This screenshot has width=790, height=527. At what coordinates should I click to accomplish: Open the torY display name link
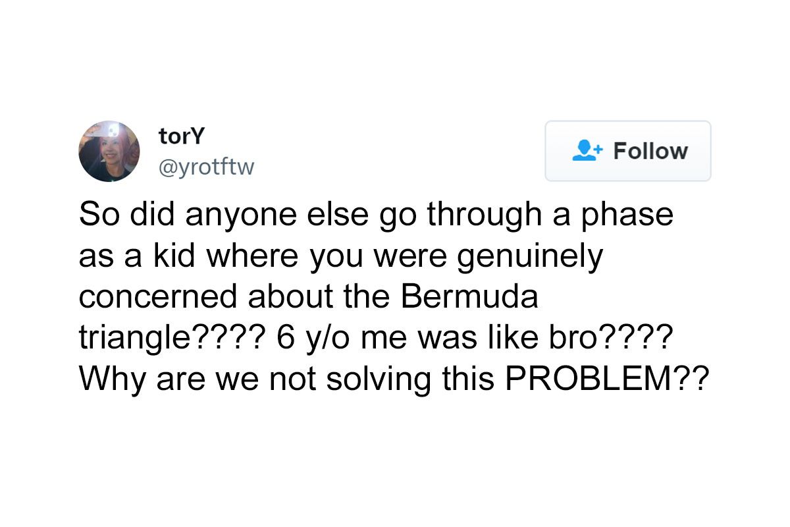[181, 137]
